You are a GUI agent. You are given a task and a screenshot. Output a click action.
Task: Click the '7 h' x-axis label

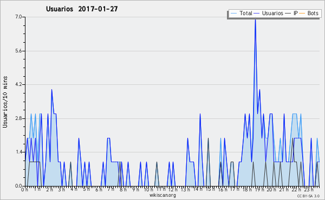coord(110,189)
